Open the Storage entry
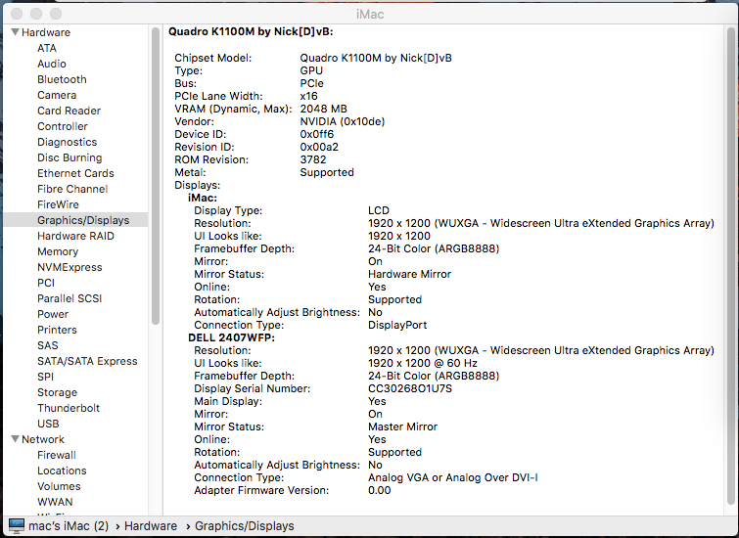 click(58, 392)
